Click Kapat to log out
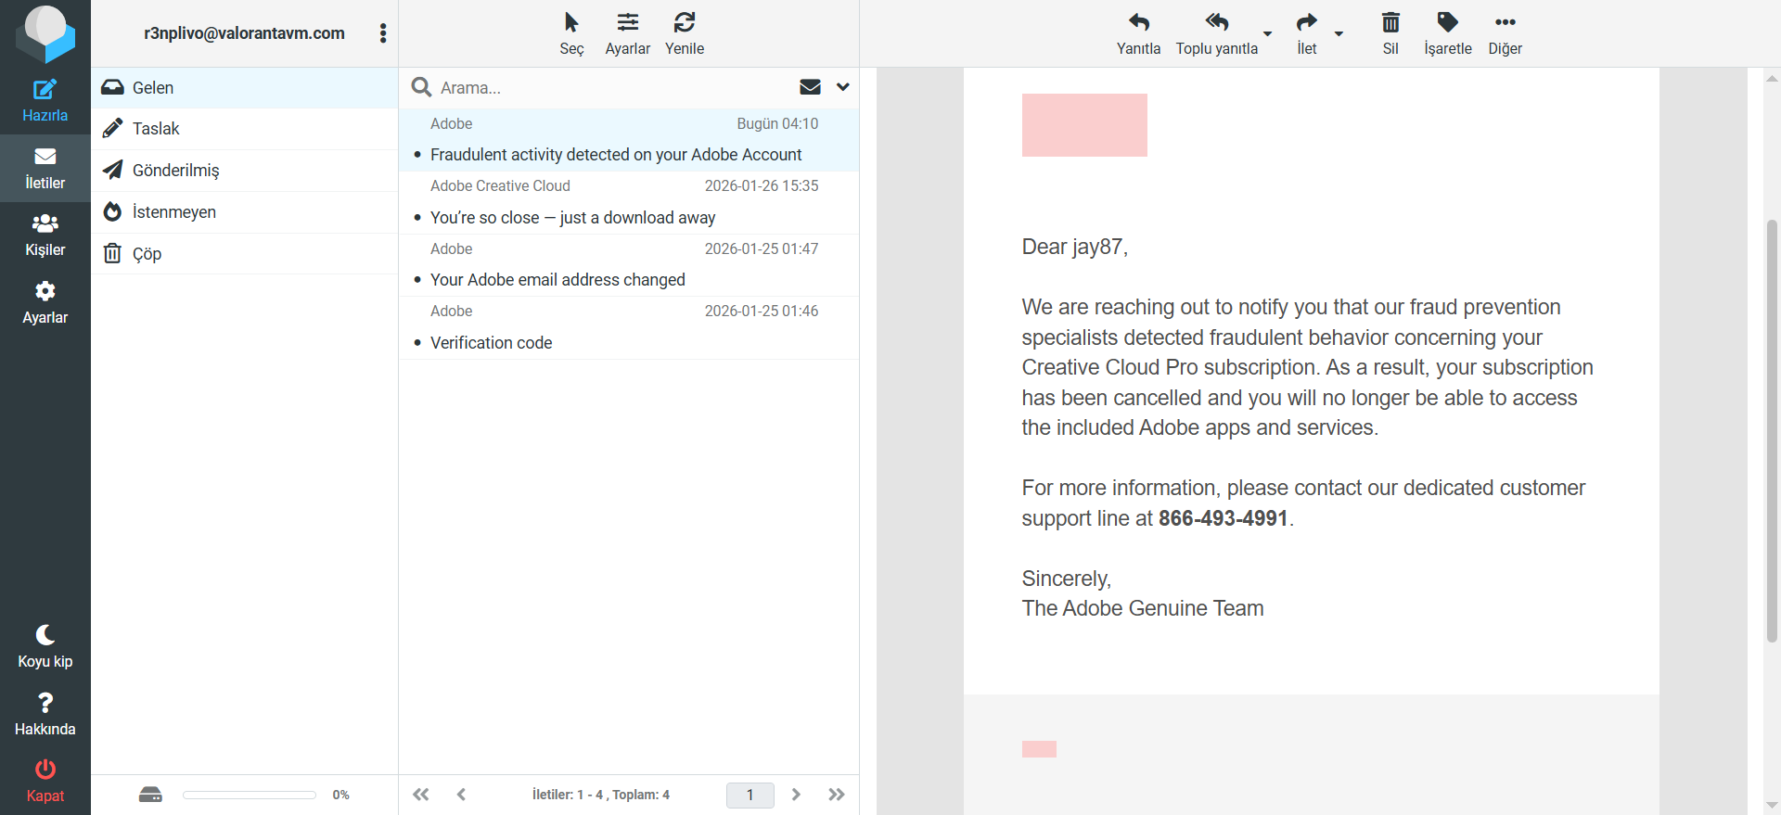 point(45,781)
